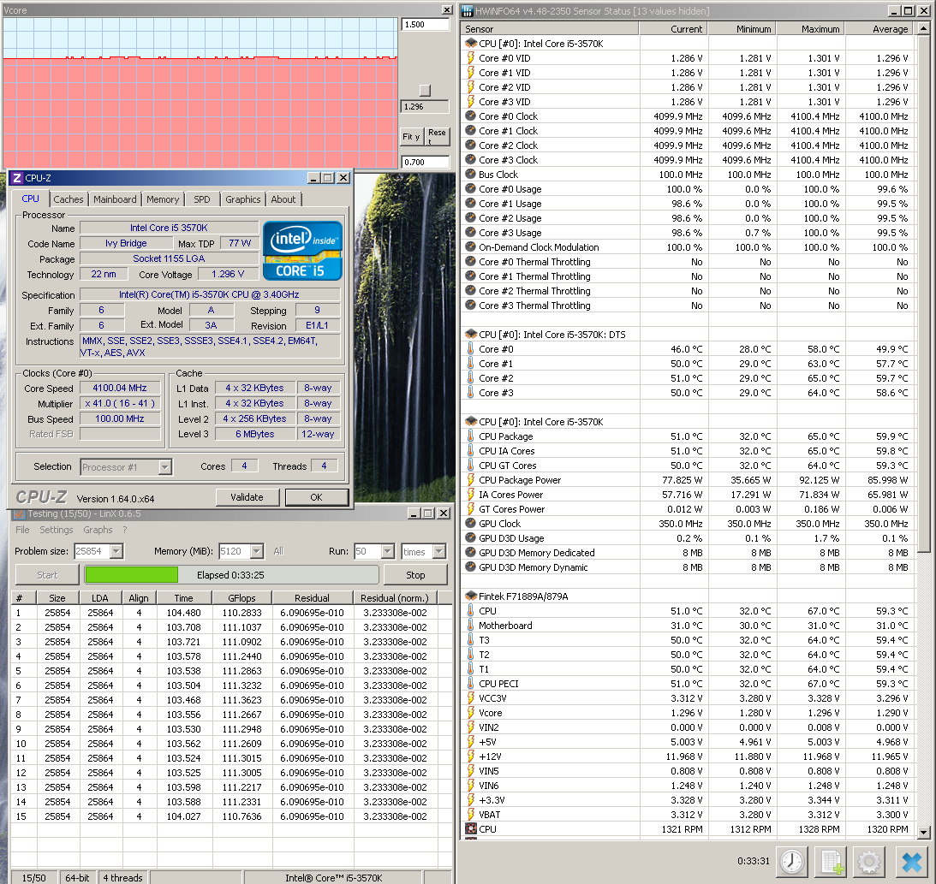Click Core #3 Thermal Throttling row
This screenshot has width=936, height=884.
689,306
